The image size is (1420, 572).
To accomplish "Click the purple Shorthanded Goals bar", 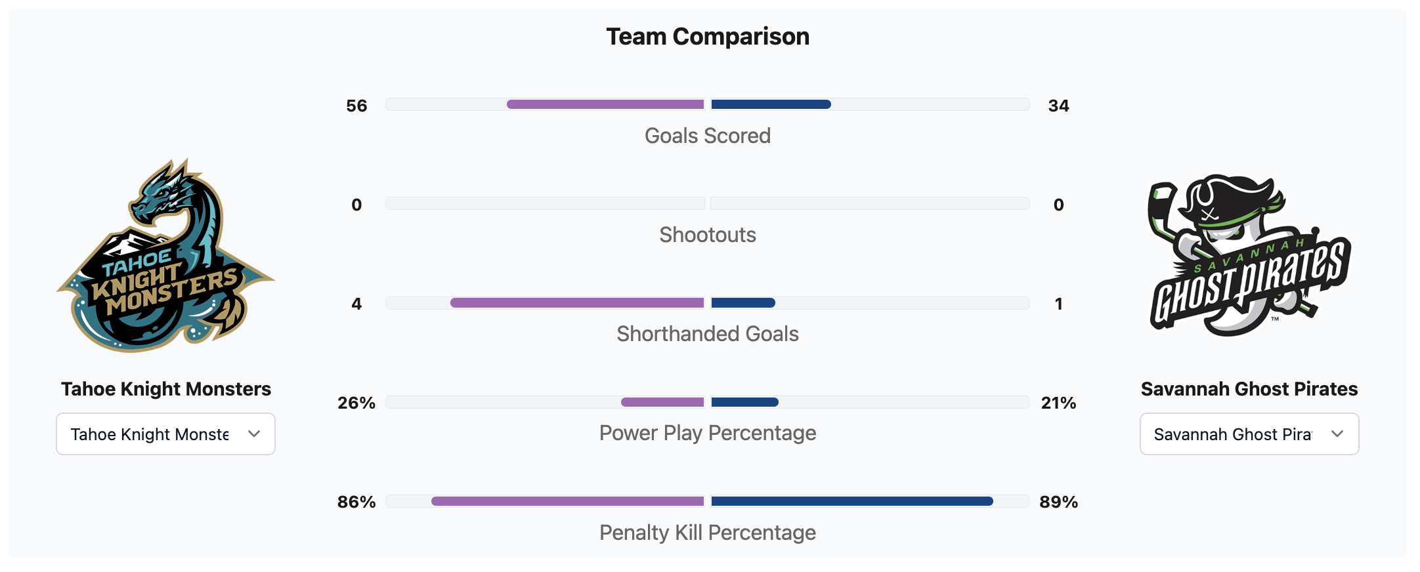I will click(577, 302).
